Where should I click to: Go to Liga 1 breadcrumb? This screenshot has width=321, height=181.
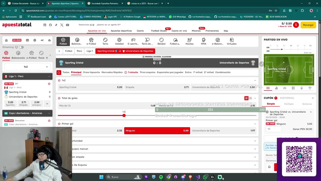[x=90, y=51]
